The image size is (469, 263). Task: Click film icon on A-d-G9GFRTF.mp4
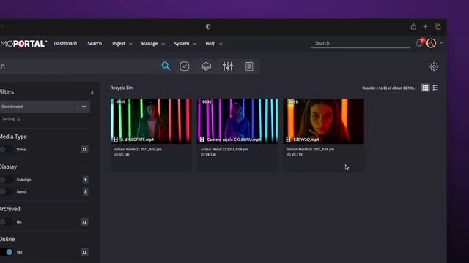(x=116, y=140)
